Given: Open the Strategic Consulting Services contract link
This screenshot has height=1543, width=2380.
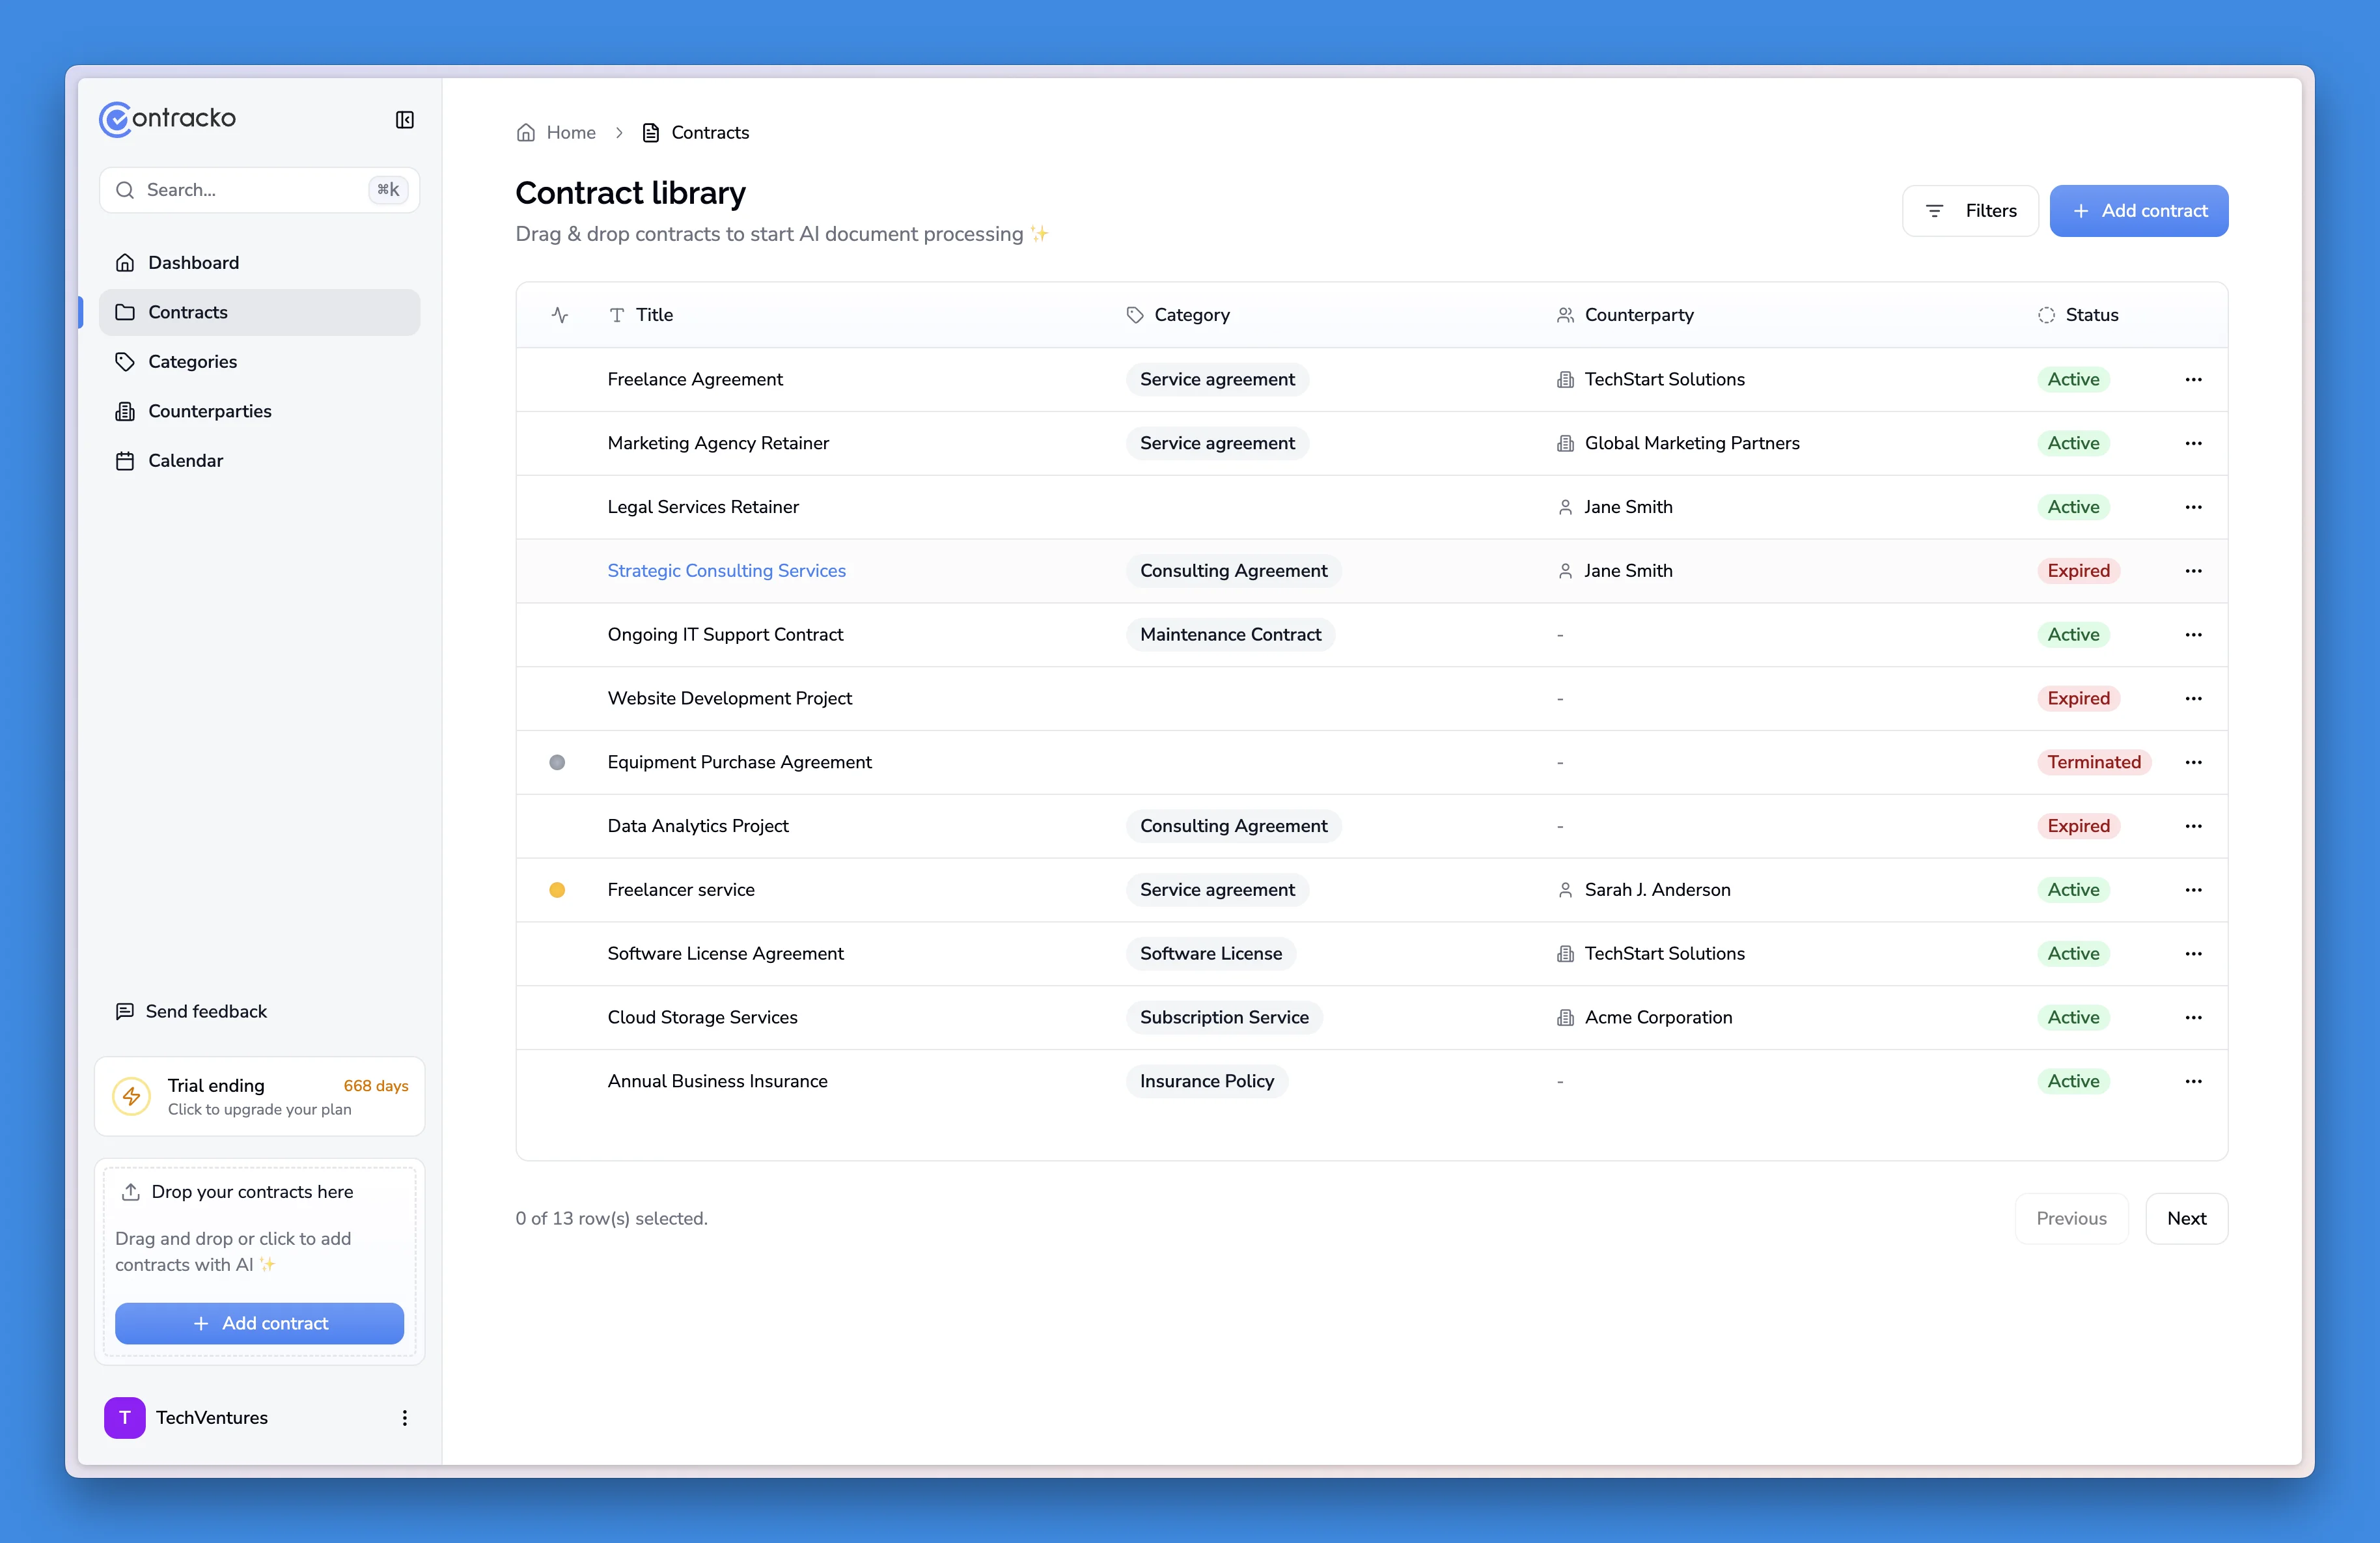Looking at the screenshot, I should (726, 570).
